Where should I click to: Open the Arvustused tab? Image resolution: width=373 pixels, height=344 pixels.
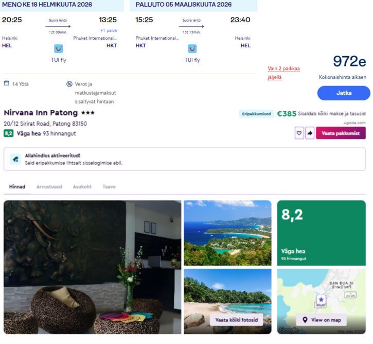tap(49, 187)
